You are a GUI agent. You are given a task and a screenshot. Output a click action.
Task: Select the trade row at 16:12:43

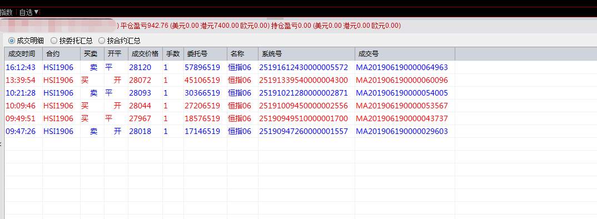click(230, 67)
